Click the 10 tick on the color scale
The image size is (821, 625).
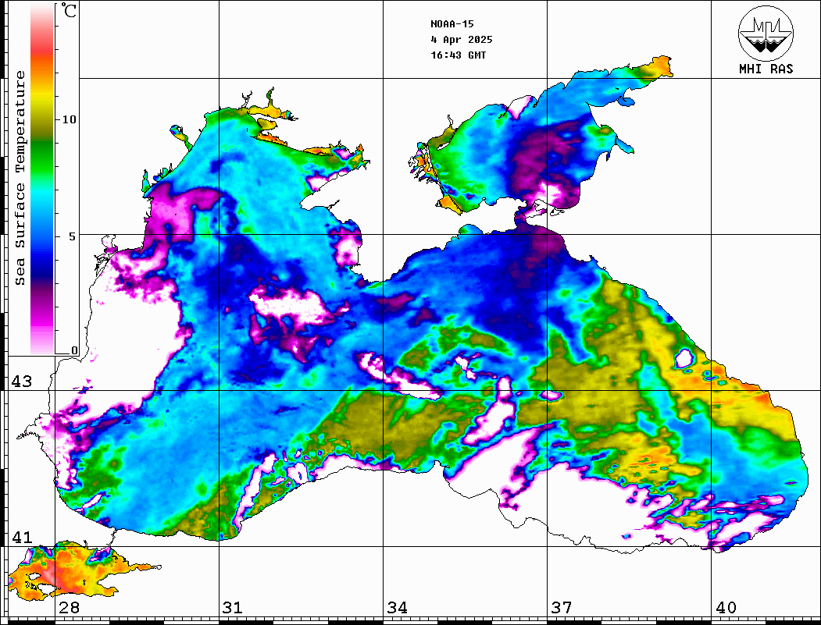point(69,119)
